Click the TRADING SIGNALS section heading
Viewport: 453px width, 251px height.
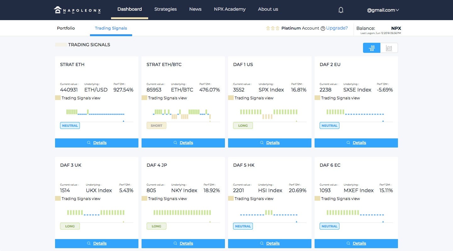(89, 45)
